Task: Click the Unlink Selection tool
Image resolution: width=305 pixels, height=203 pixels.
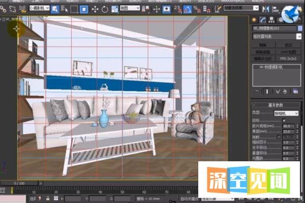Action: coord(13,9)
